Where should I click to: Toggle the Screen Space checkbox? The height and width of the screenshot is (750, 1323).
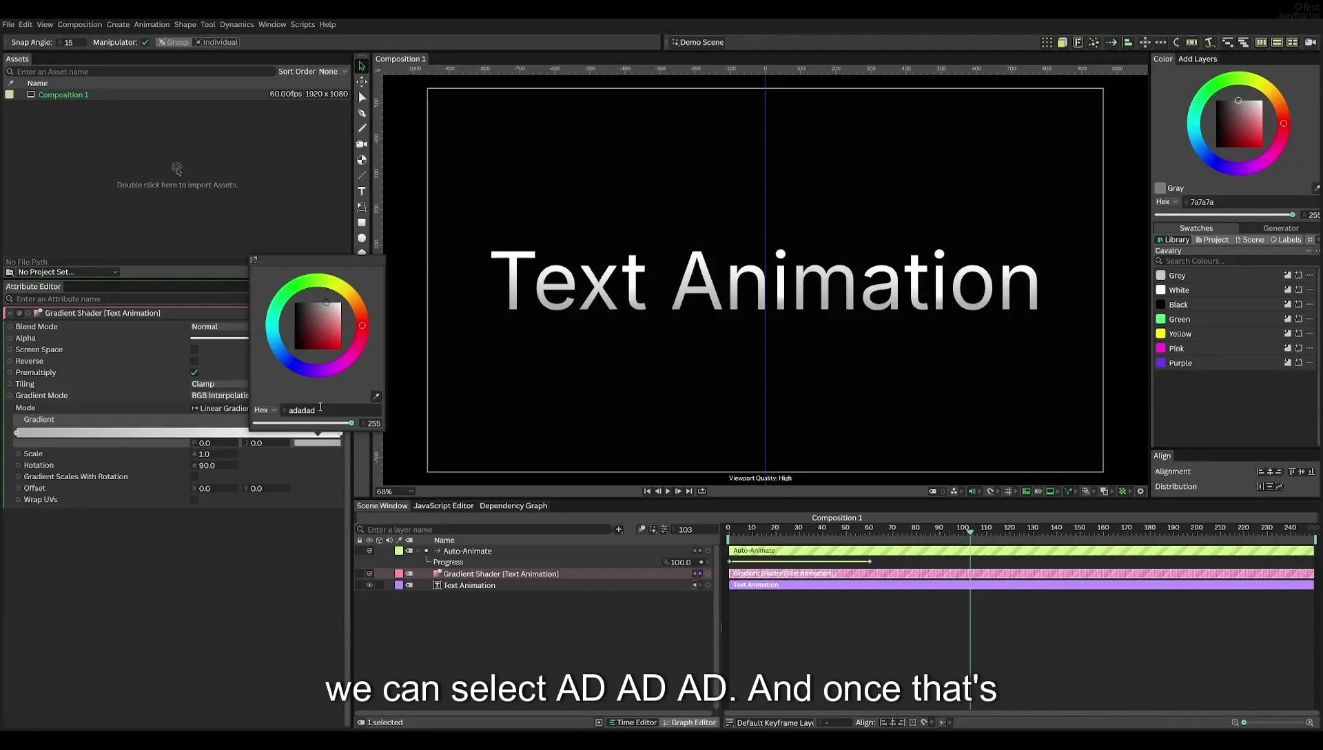pyautogui.click(x=194, y=349)
